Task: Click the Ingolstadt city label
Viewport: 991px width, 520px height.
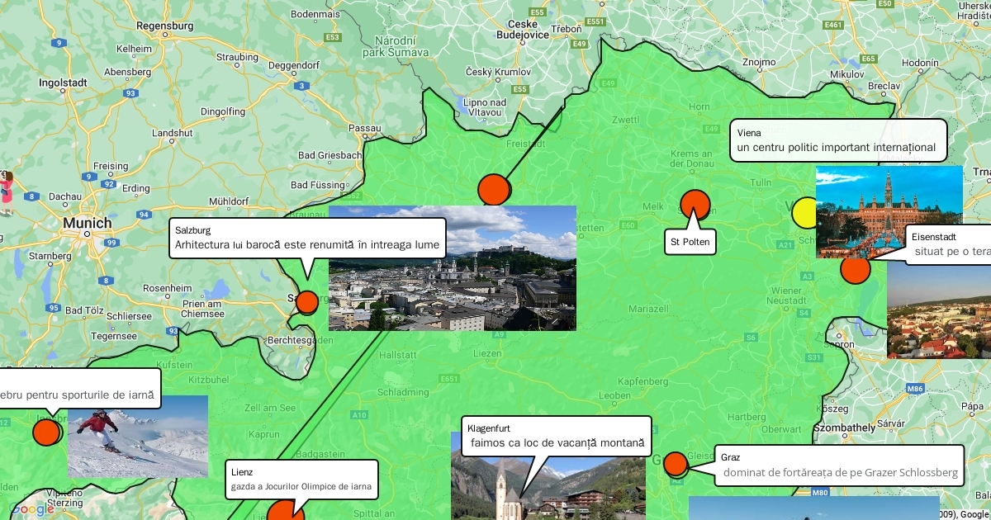Action: 63,83
